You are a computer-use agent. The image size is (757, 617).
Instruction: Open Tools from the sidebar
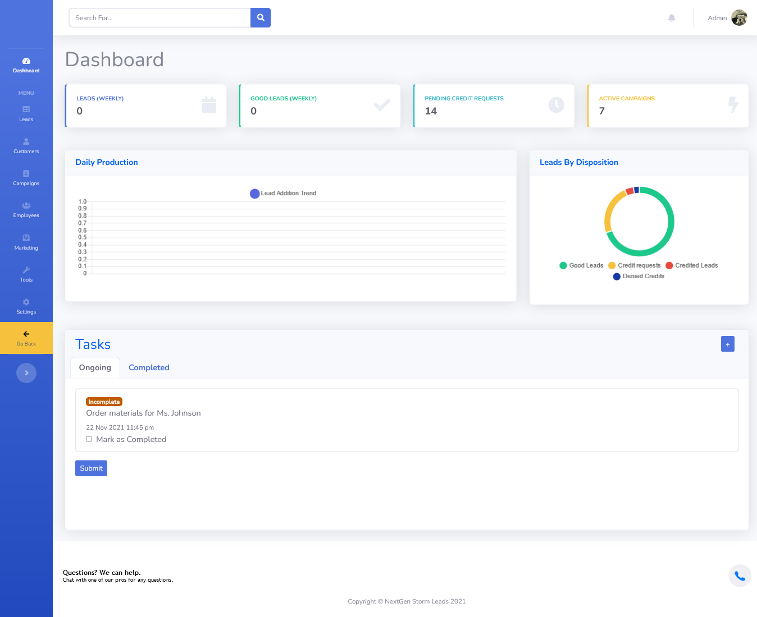[26, 274]
